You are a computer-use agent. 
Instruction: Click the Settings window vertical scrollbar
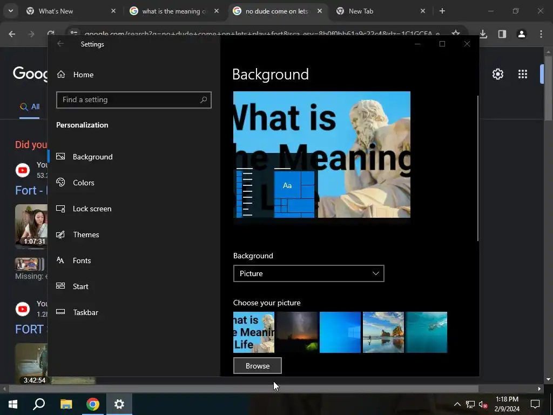pos(478,168)
